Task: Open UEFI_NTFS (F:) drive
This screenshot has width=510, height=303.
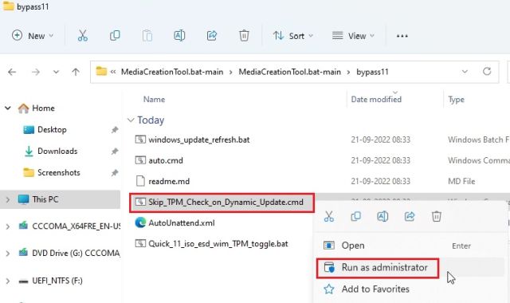Action: pyautogui.click(x=57, y=281)
